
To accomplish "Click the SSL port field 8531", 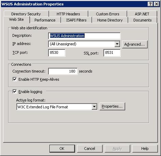I will 112,53.
